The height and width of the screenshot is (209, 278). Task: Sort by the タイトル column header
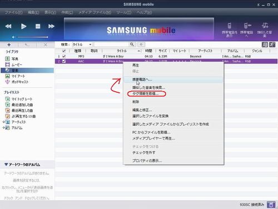122,51
